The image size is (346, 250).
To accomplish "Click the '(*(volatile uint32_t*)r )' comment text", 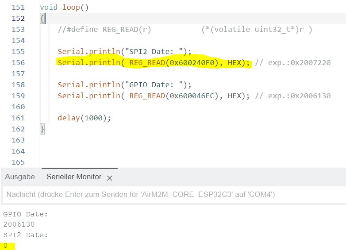I will [x=257, y=29].
